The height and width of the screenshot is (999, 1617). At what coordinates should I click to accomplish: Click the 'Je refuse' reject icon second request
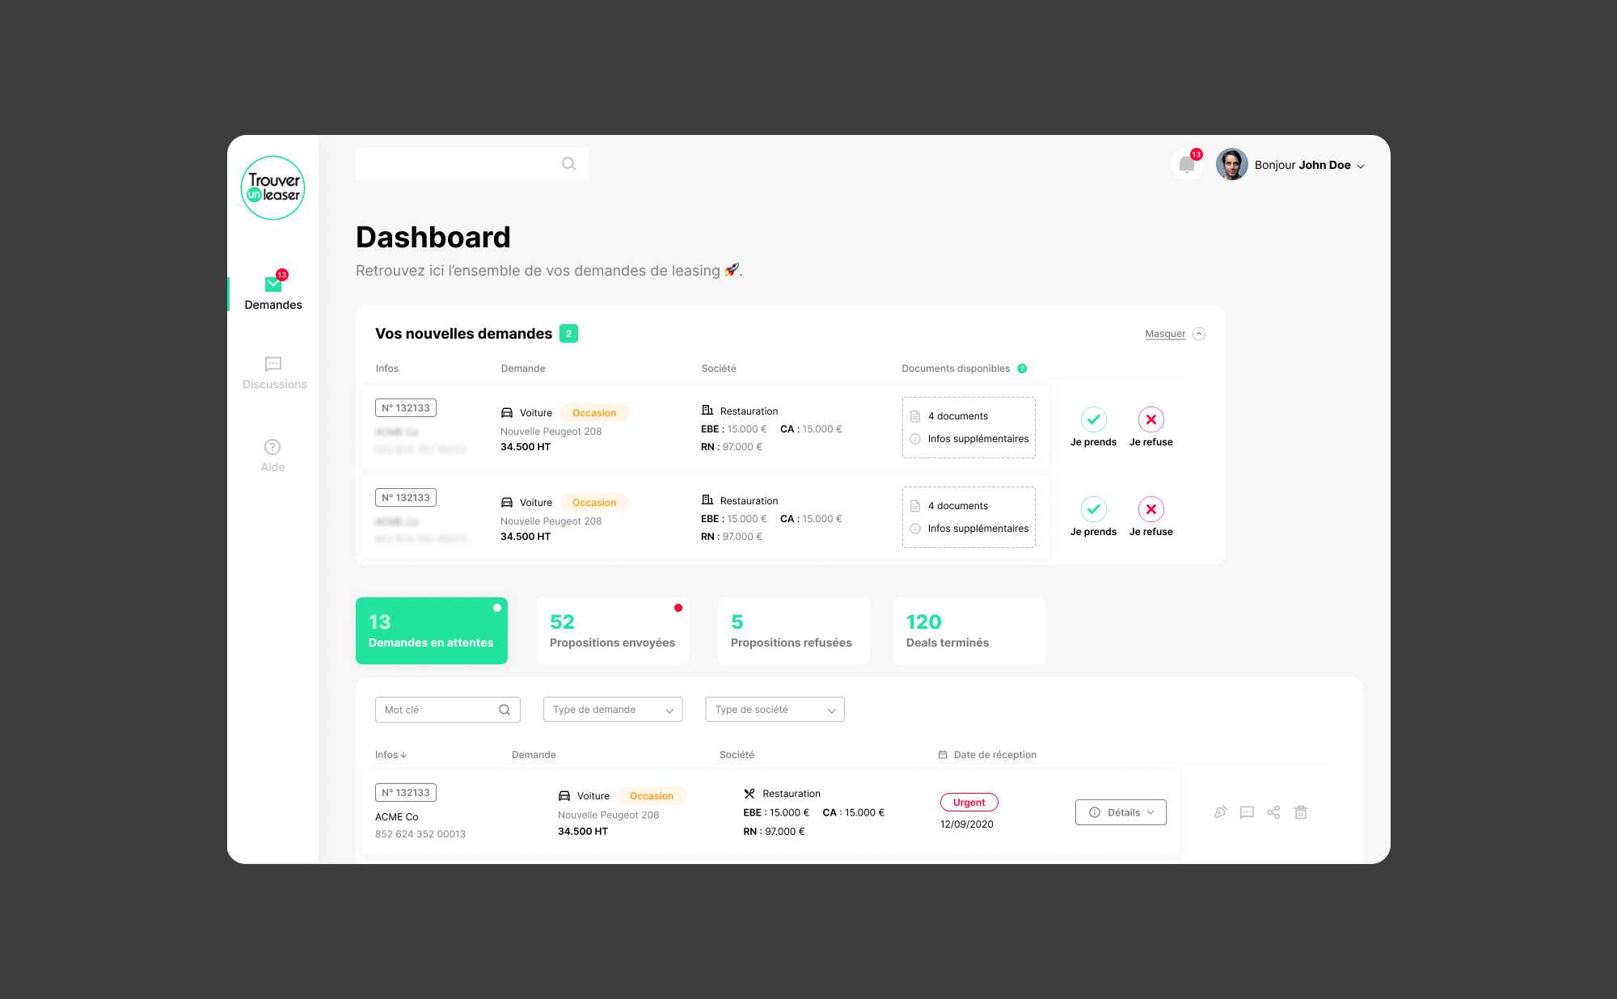(x=1150, y=508)
